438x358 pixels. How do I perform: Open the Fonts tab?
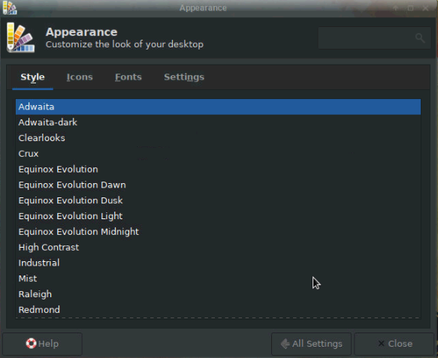128,77
